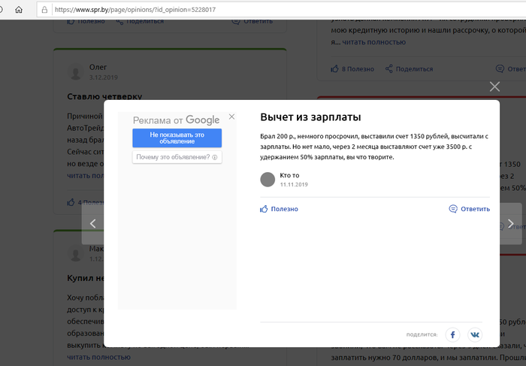Image resolution: width=526 pixels, height=366 pixels.
Task: Click the padlock site security icon
Action: (45, 10)
